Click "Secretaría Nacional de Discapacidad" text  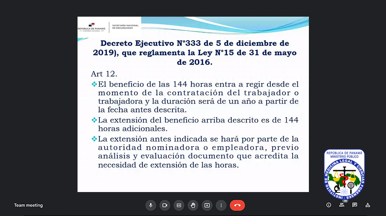[x=125, y=27]
